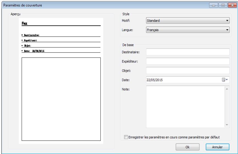
Task: Click the Note scrollbar down arrow
Action: 227,125
